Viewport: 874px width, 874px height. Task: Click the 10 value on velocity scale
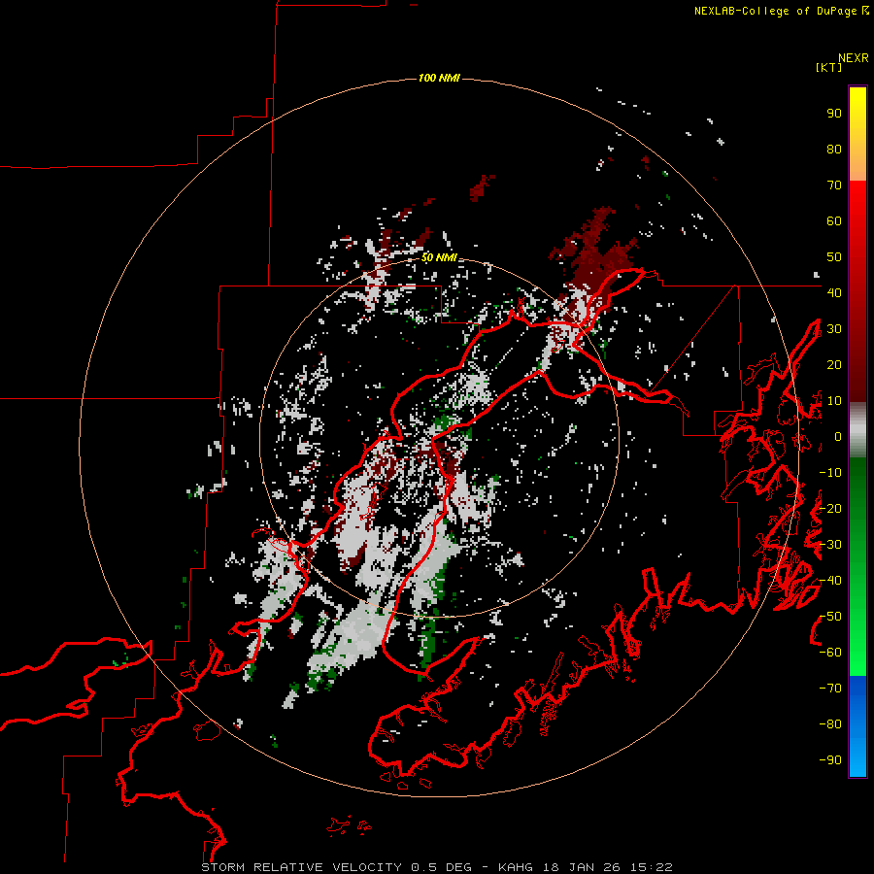pyautogui.click(x=834, y=401)
